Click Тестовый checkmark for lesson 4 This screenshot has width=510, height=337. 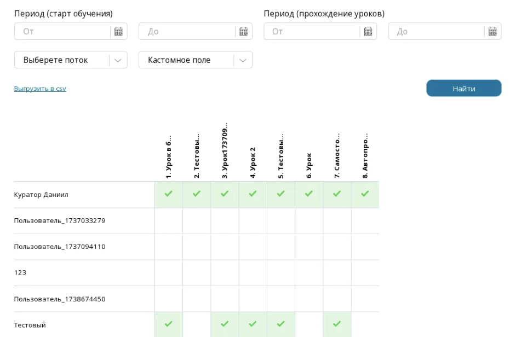253,324
